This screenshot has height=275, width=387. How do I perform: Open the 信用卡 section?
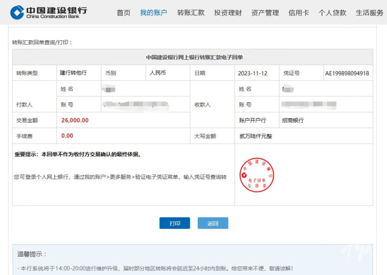click(298, 12)
